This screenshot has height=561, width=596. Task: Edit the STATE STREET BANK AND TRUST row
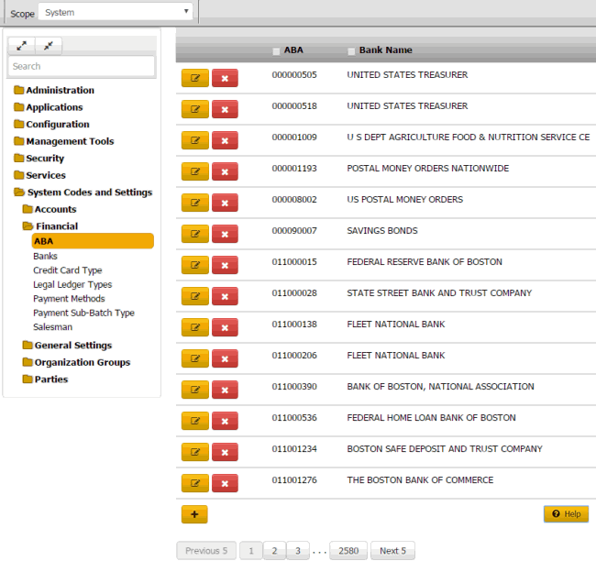click(x=194, y=296)
